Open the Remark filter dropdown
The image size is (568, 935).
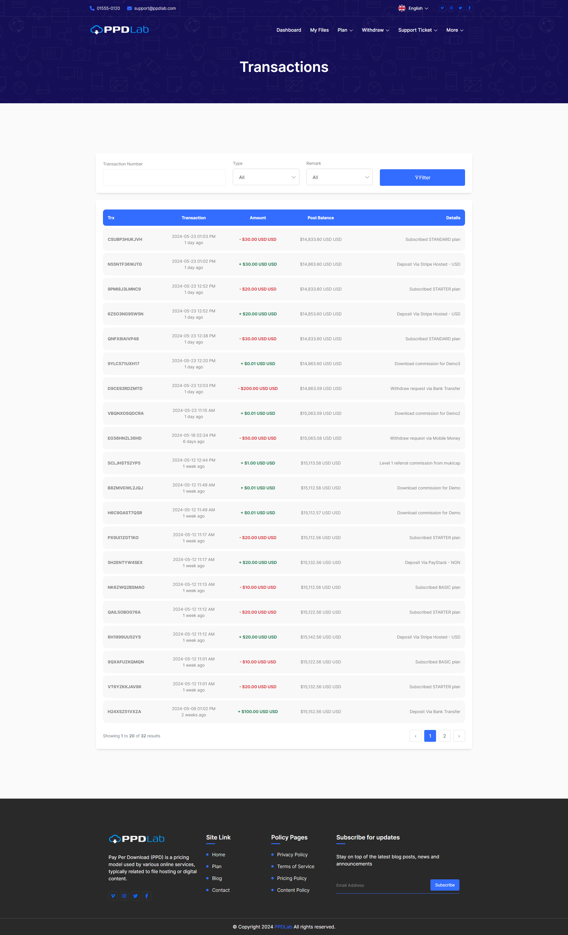339,177
